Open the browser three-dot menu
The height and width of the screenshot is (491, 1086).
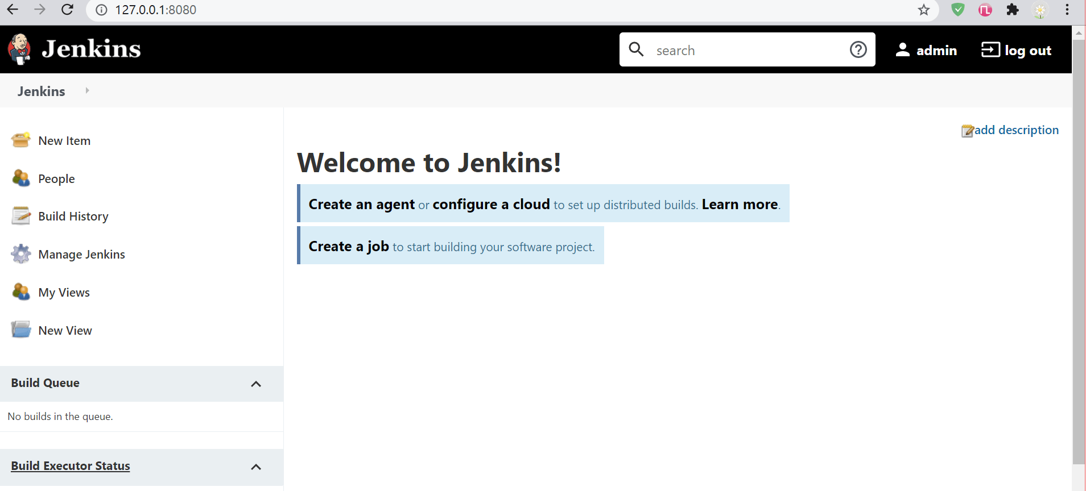tap(1067, 10)
